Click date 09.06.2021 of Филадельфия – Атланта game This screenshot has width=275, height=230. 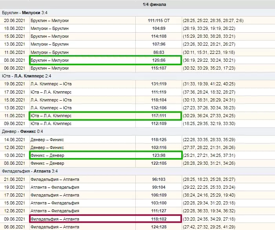click(x=15, y=219)
